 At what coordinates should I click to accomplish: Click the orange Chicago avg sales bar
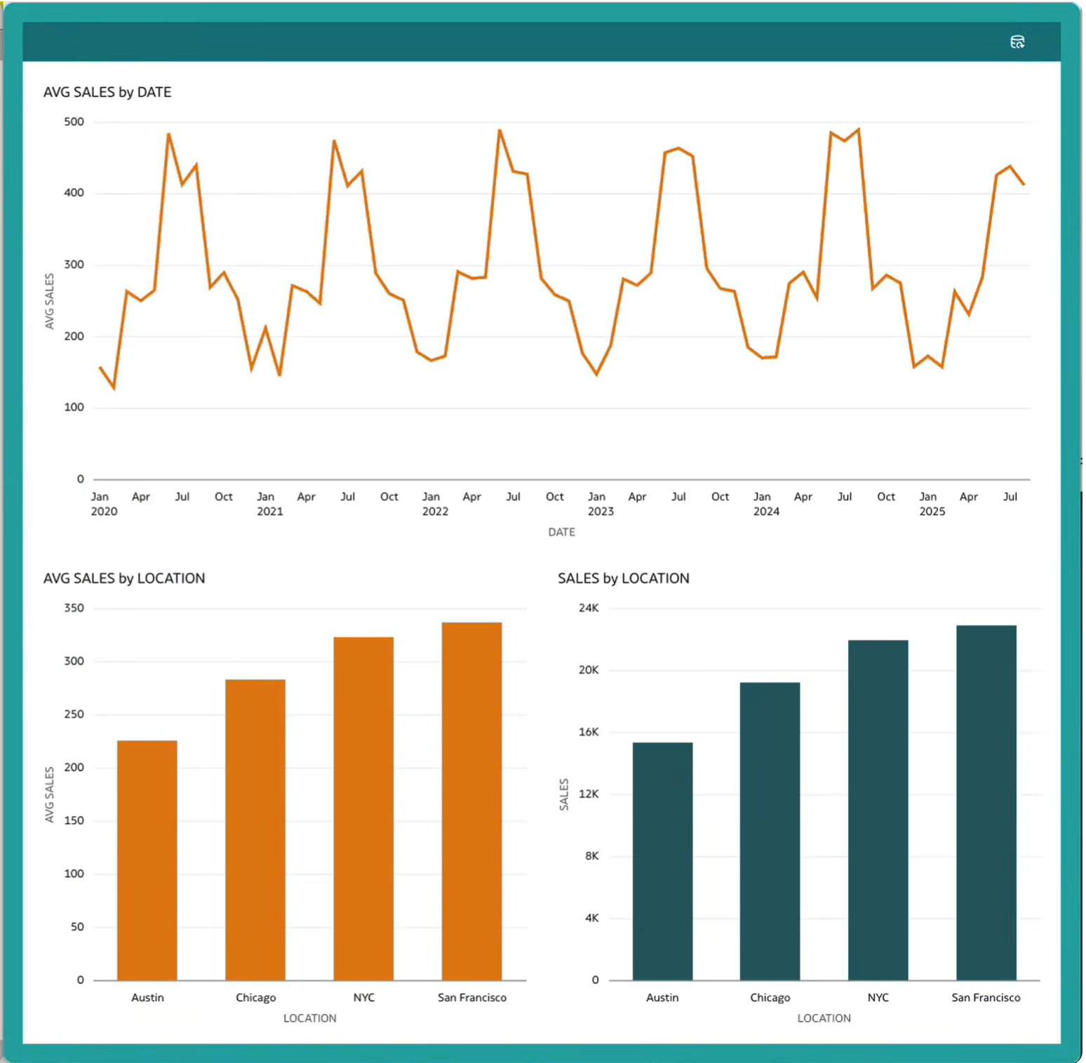click(x=255, y=829)
